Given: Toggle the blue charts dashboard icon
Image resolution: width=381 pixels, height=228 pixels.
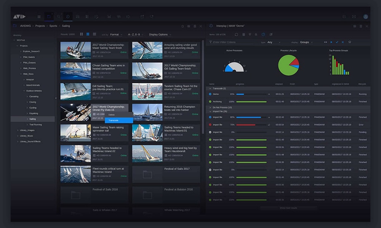Looking at the screenshot, I should coord(263,35).
